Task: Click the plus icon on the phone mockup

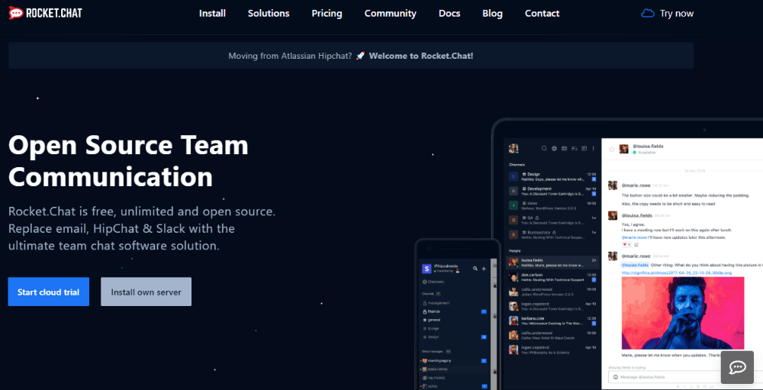Action: coord(484,269)
